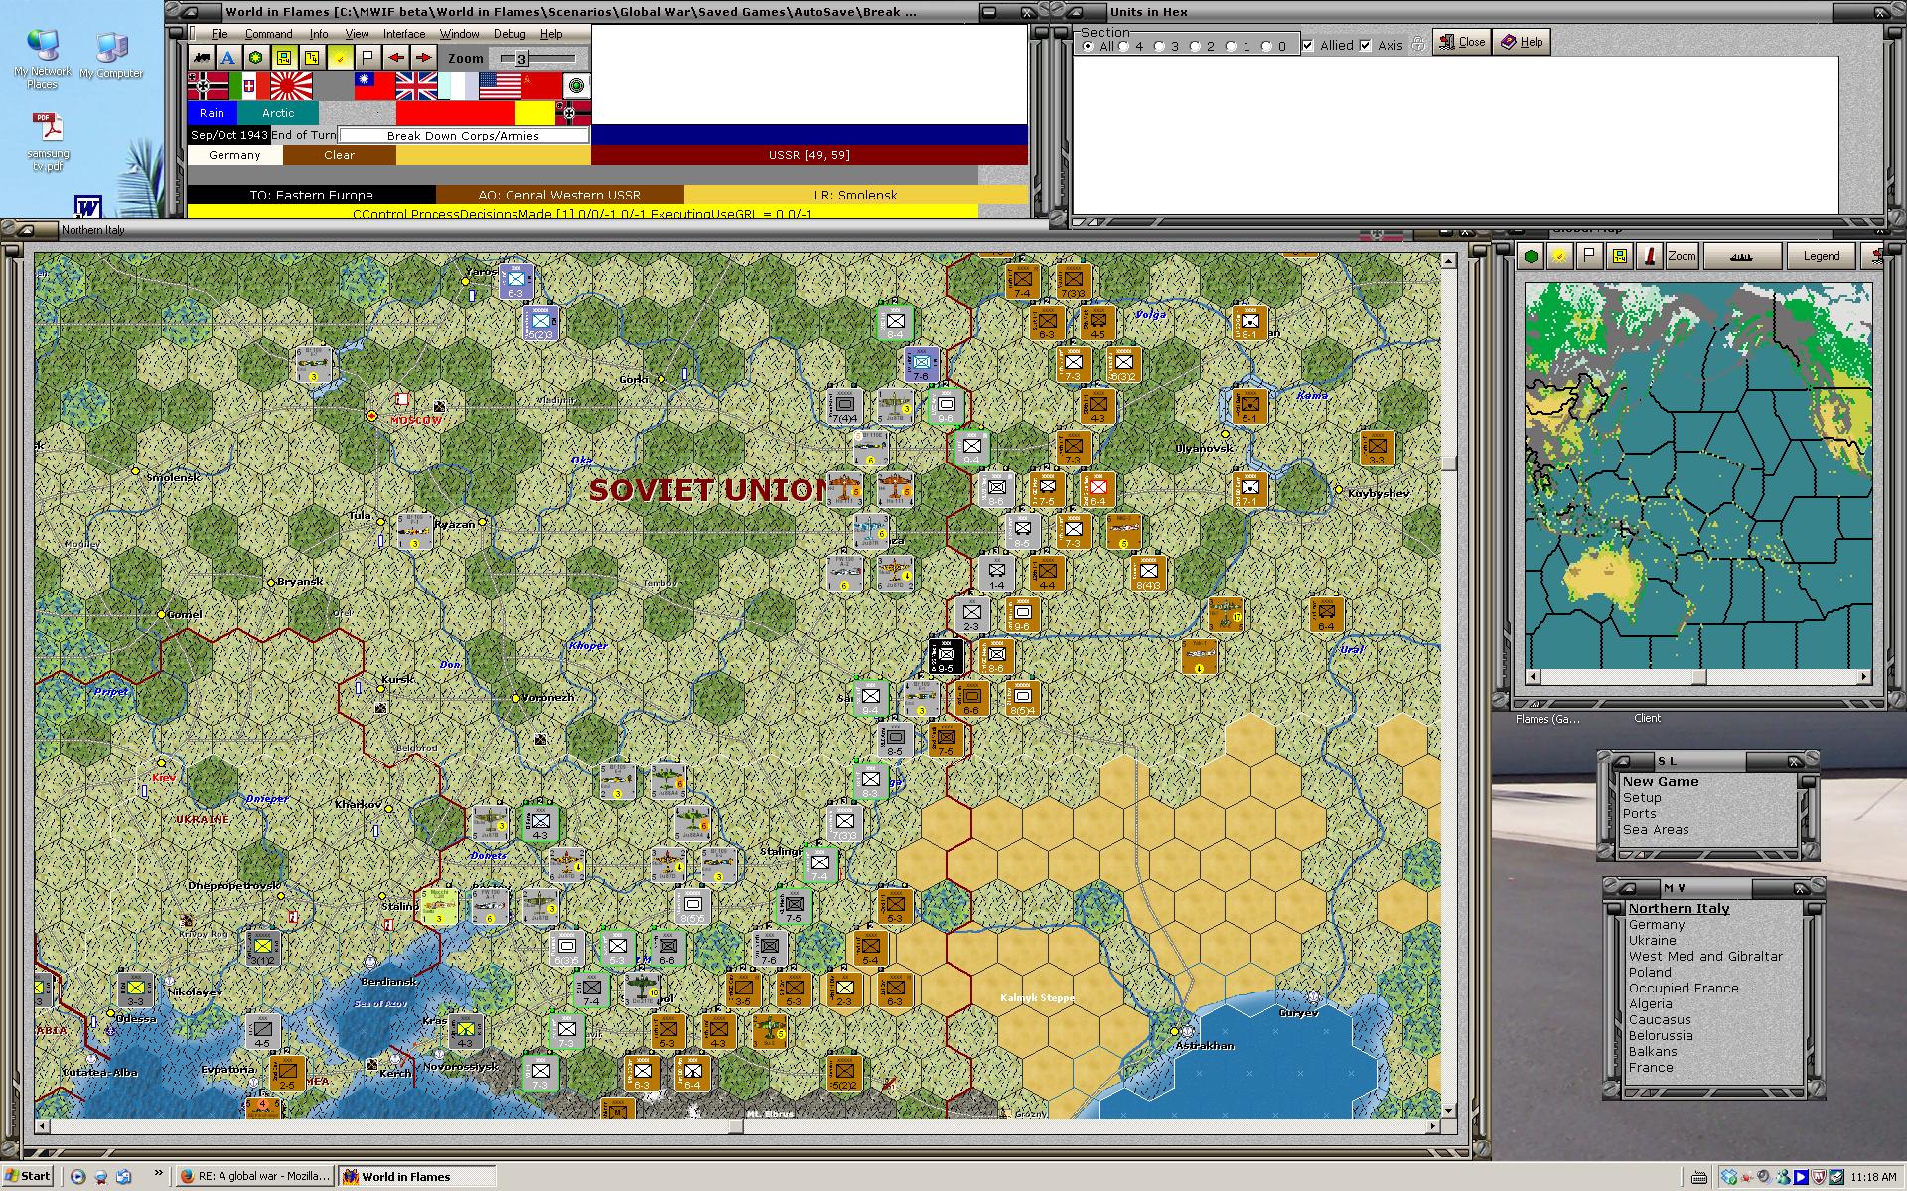Click the Help button in Units in Hex
The width and height of the screenshot is (1907, 1191).
click(x=1522, y=42)
